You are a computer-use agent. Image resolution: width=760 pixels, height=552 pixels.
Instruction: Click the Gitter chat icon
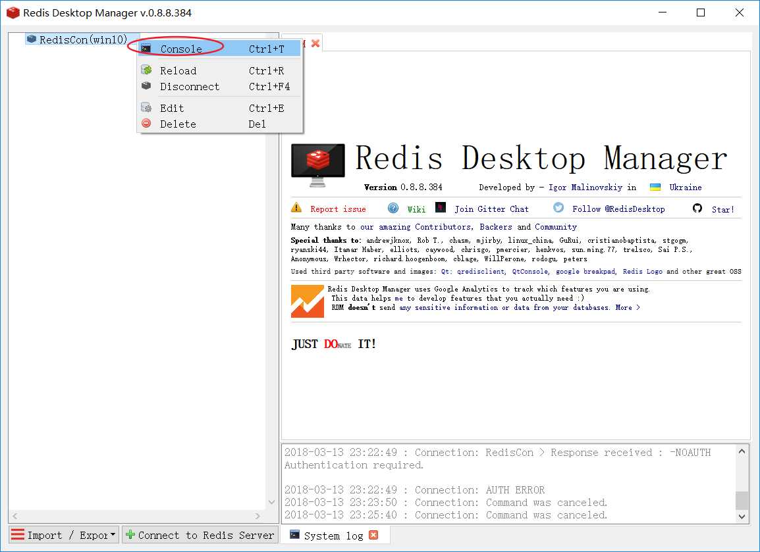pyautogui.click(x=440, y=208)
